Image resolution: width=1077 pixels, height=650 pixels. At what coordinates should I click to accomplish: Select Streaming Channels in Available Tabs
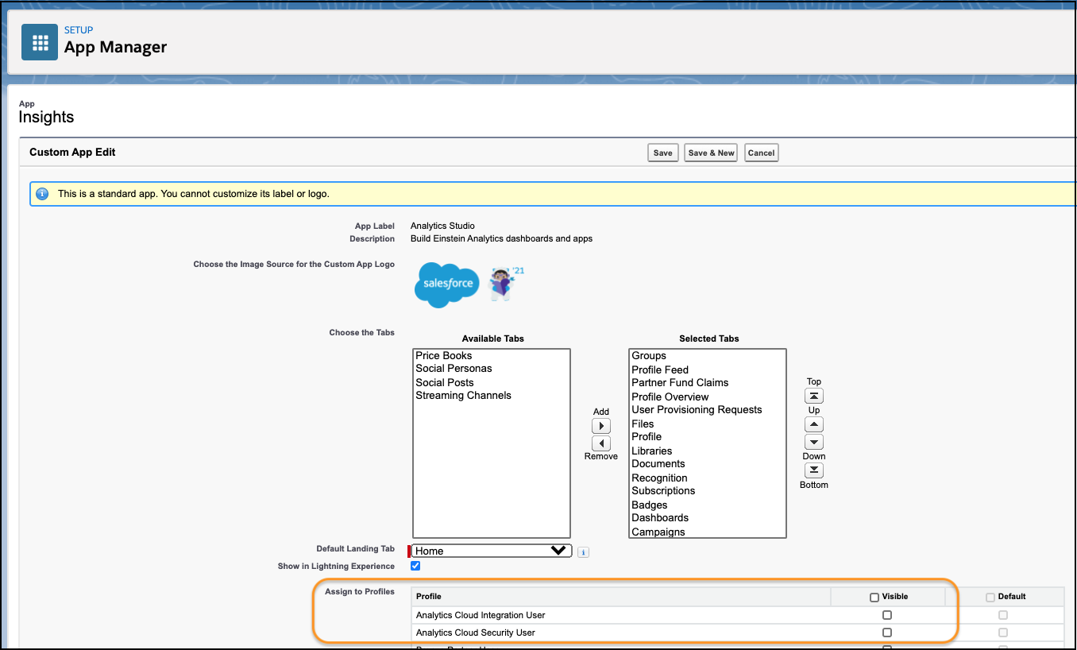tap(491, 396)
